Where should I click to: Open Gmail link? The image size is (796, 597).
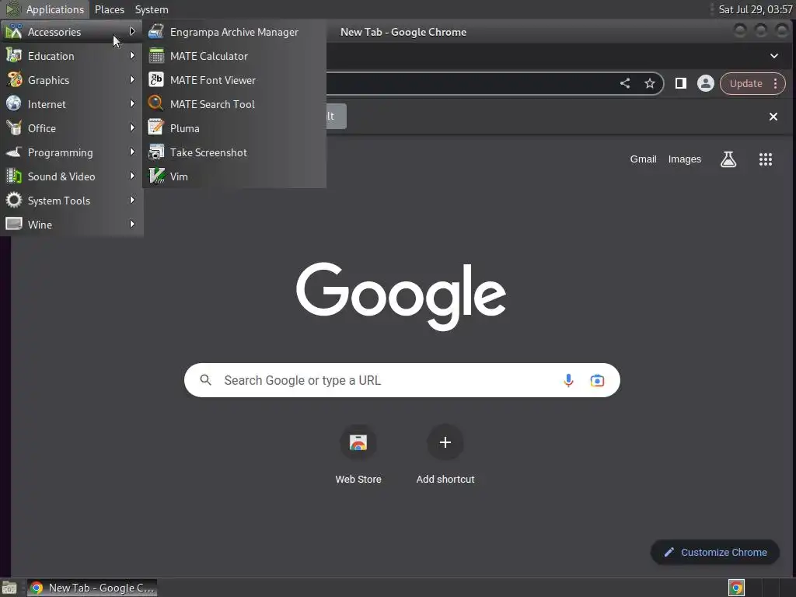coord(643,159)
